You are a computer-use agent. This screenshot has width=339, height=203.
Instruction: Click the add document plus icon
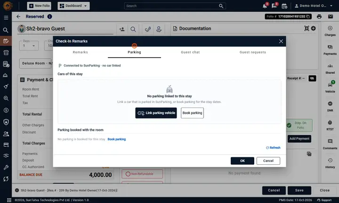tap(313, 28)
